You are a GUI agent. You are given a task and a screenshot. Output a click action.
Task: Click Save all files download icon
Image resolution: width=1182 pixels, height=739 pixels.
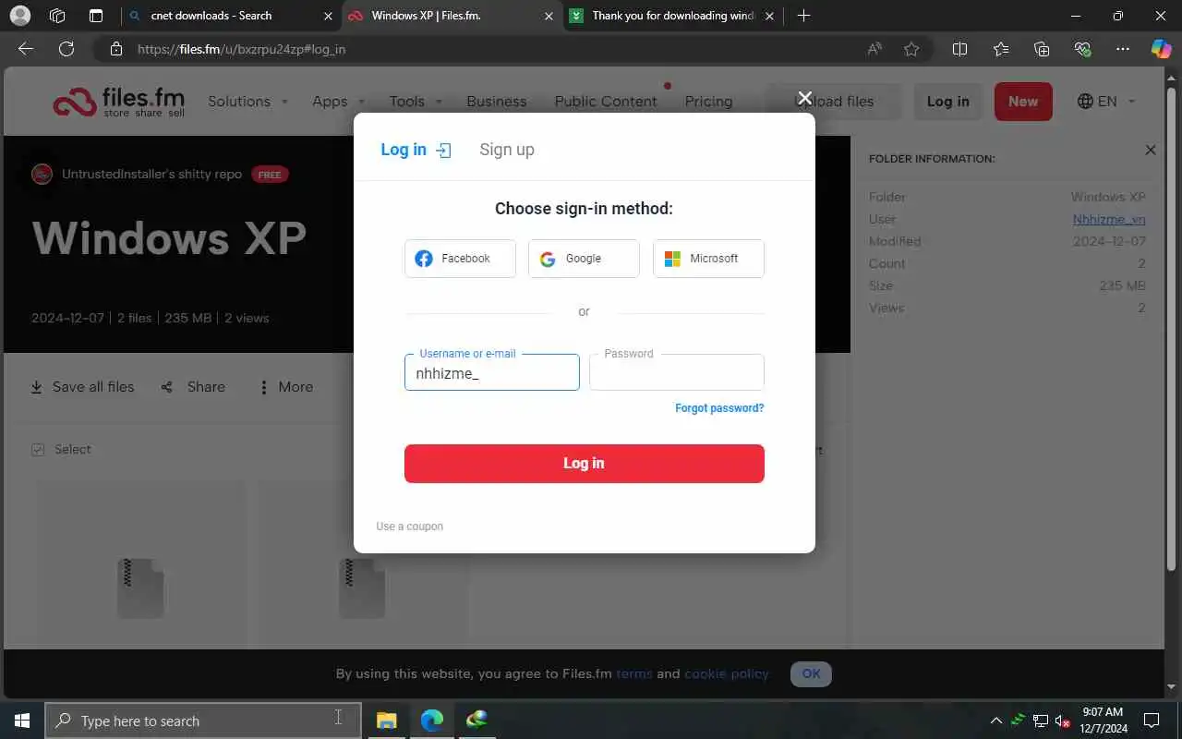[x=37, y=387]
